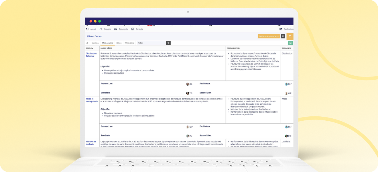Click inside the Filtrer input field
This screenshot has width=378, height=172.
[x=152, y=43]
